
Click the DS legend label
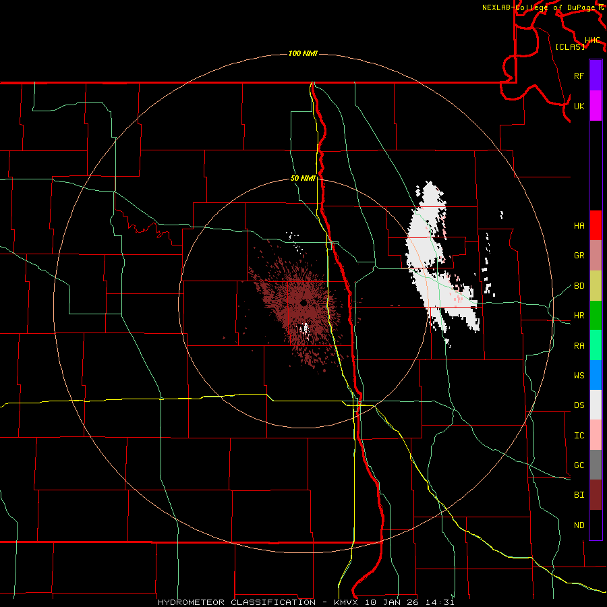pyautogui.click(x=579, y=405)
